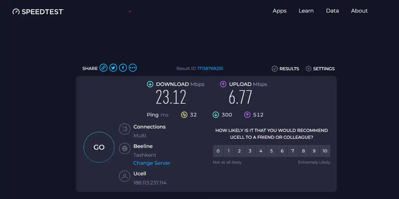This screenshot has height=199, width=399.
Task: Click the SHARE label
Action: 90,69
